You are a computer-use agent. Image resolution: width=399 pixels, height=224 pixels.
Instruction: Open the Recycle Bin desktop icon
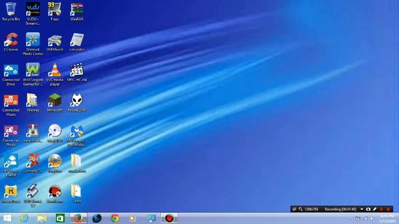tap(11, 12)
